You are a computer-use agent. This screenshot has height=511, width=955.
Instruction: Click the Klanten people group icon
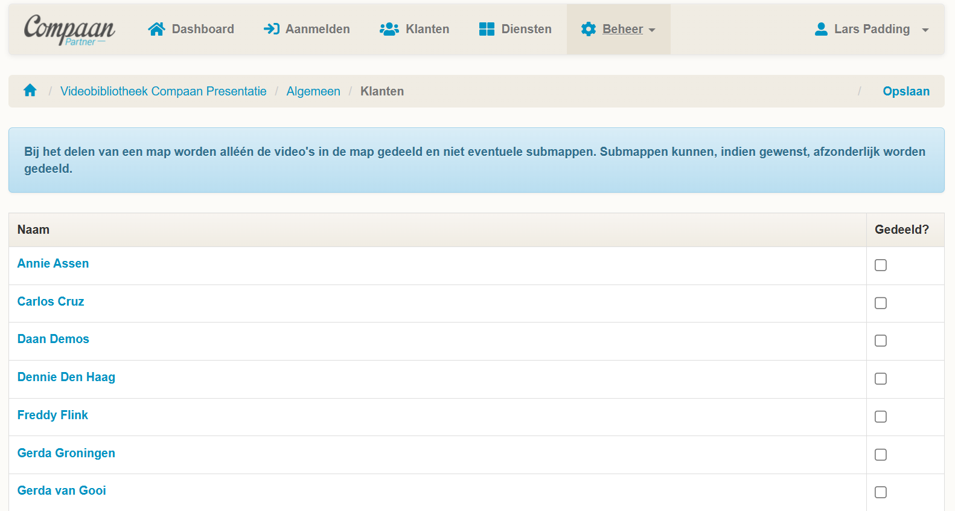pos(389,29)
